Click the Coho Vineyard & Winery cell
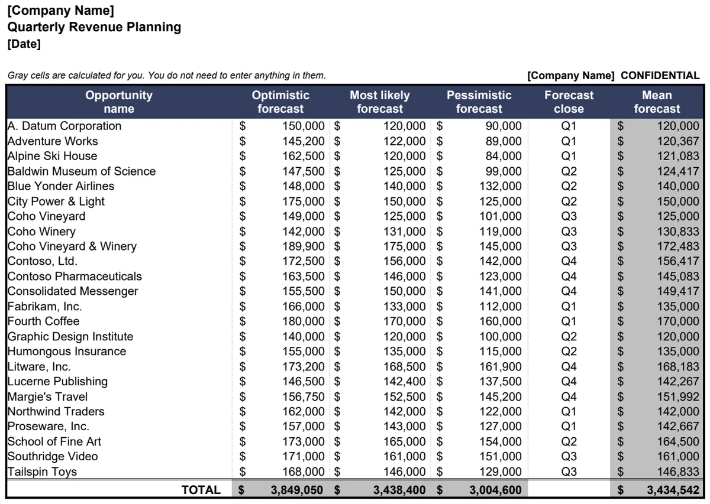Viewport: 710px width, 504px height. (72, 246)
